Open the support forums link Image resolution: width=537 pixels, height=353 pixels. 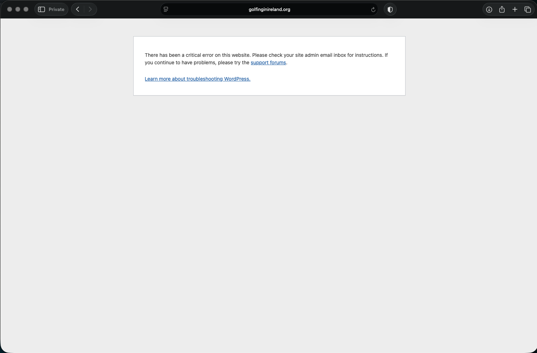click(x=268, y=63)
